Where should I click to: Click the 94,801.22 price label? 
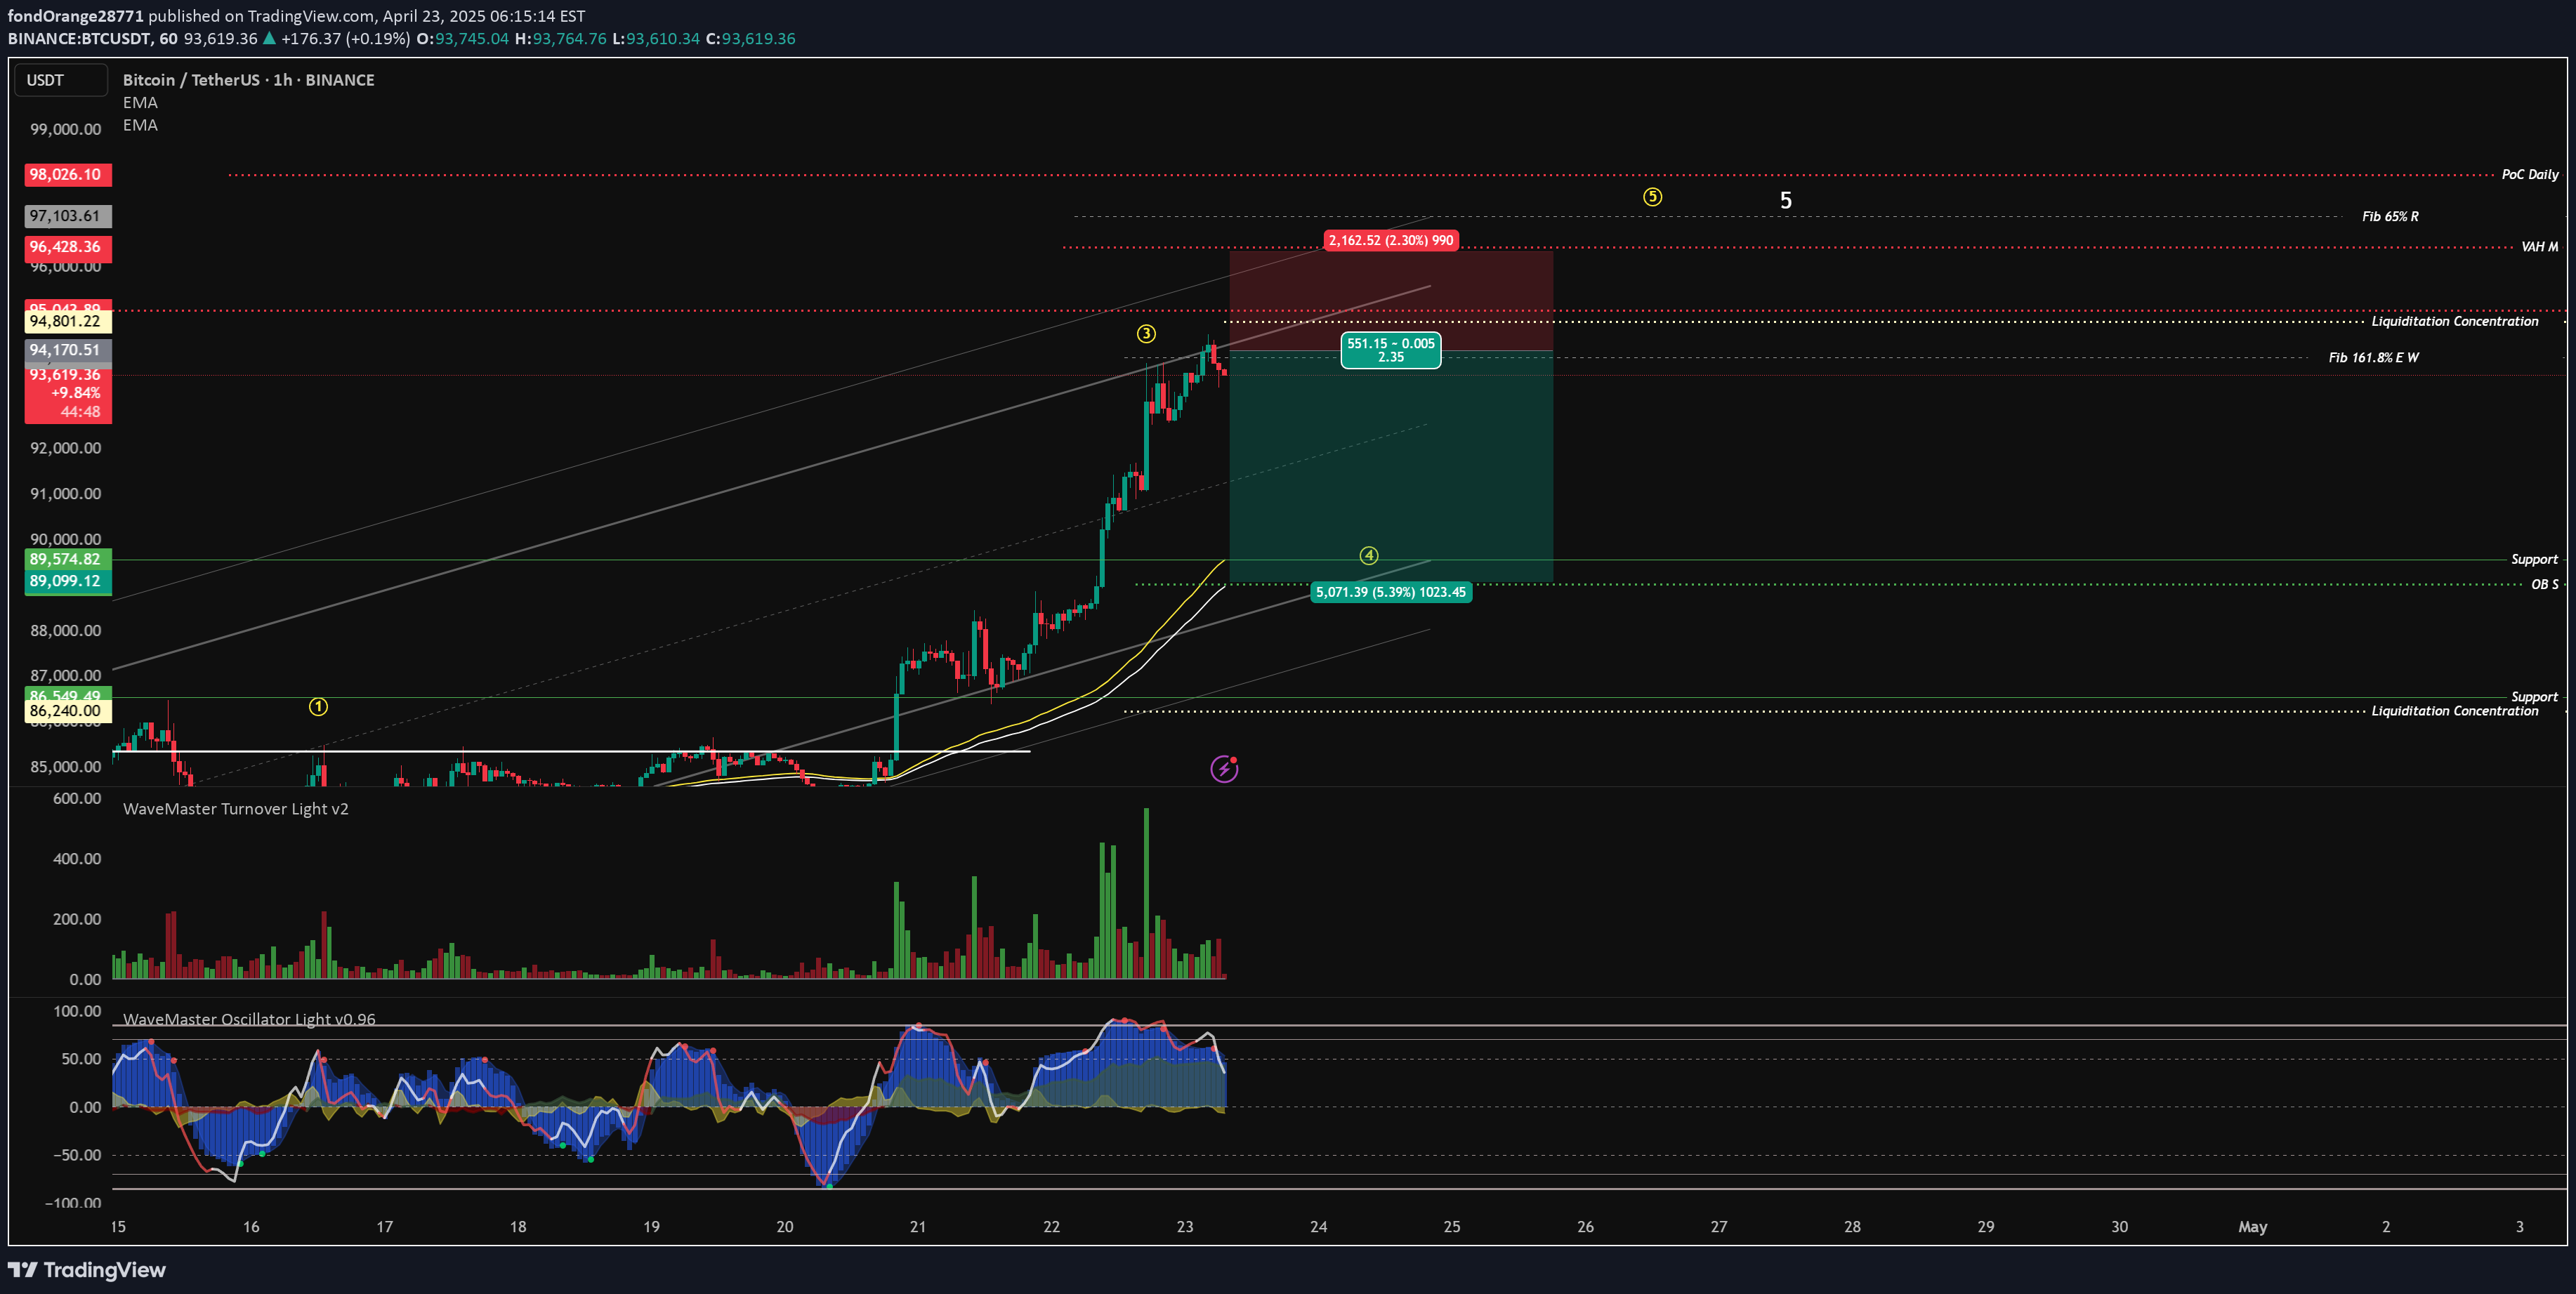pos(68,321)
